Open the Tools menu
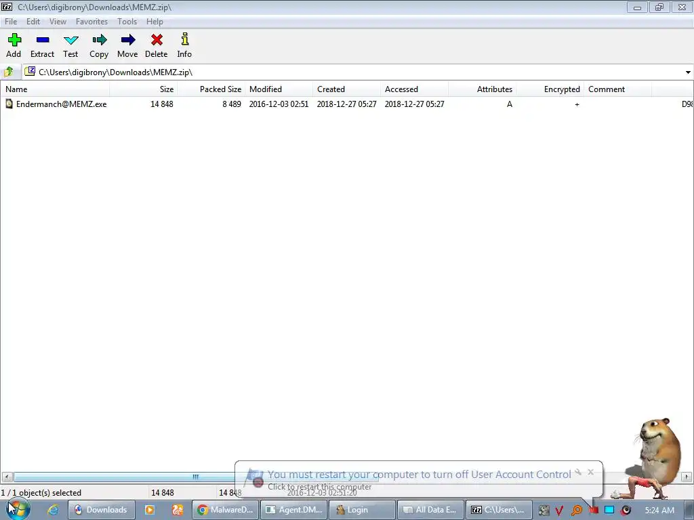This screenshot has width=694, height=520. coord(127,21)
